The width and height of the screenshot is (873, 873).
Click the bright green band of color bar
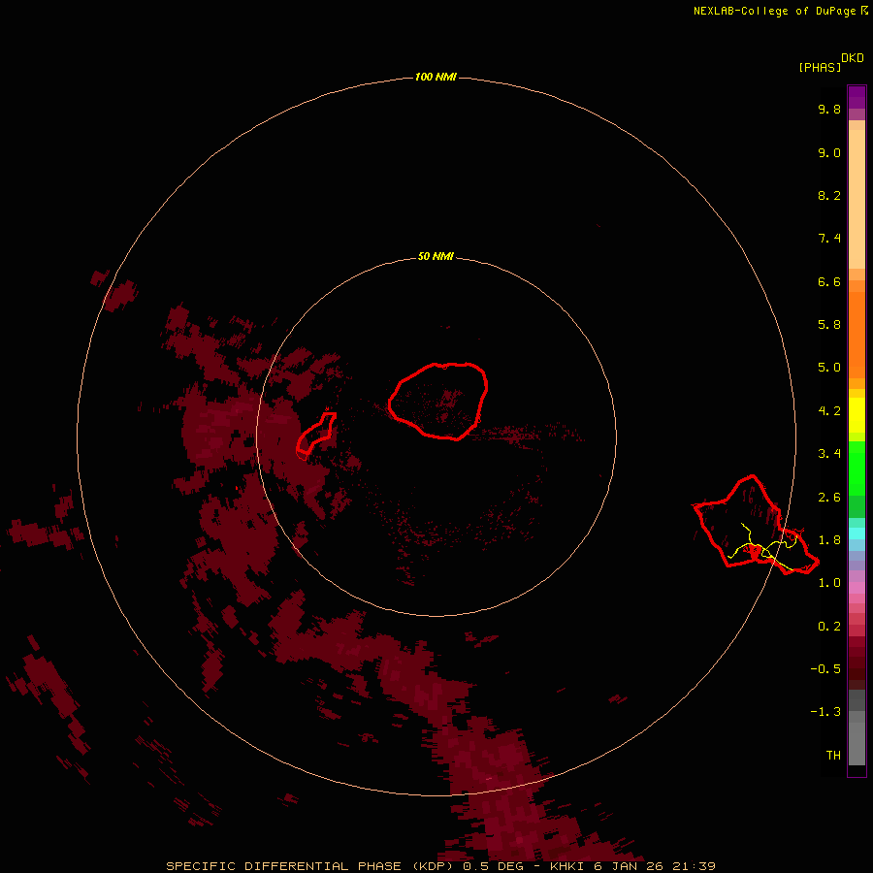[x=857, y=469]
